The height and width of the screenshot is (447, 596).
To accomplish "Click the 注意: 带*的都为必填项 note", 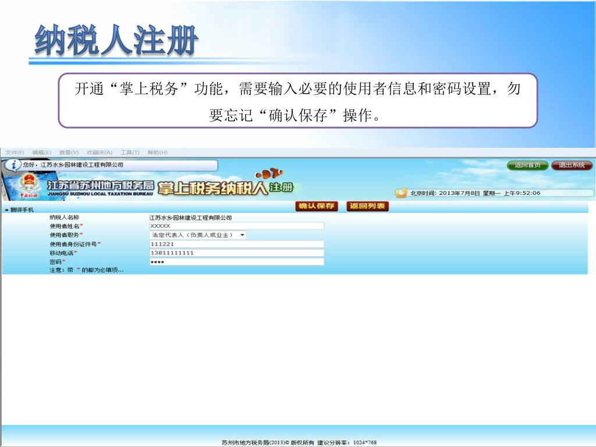I will coord(86,270).
